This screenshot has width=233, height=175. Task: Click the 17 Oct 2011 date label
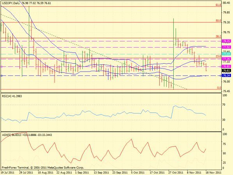coord(157,173)
